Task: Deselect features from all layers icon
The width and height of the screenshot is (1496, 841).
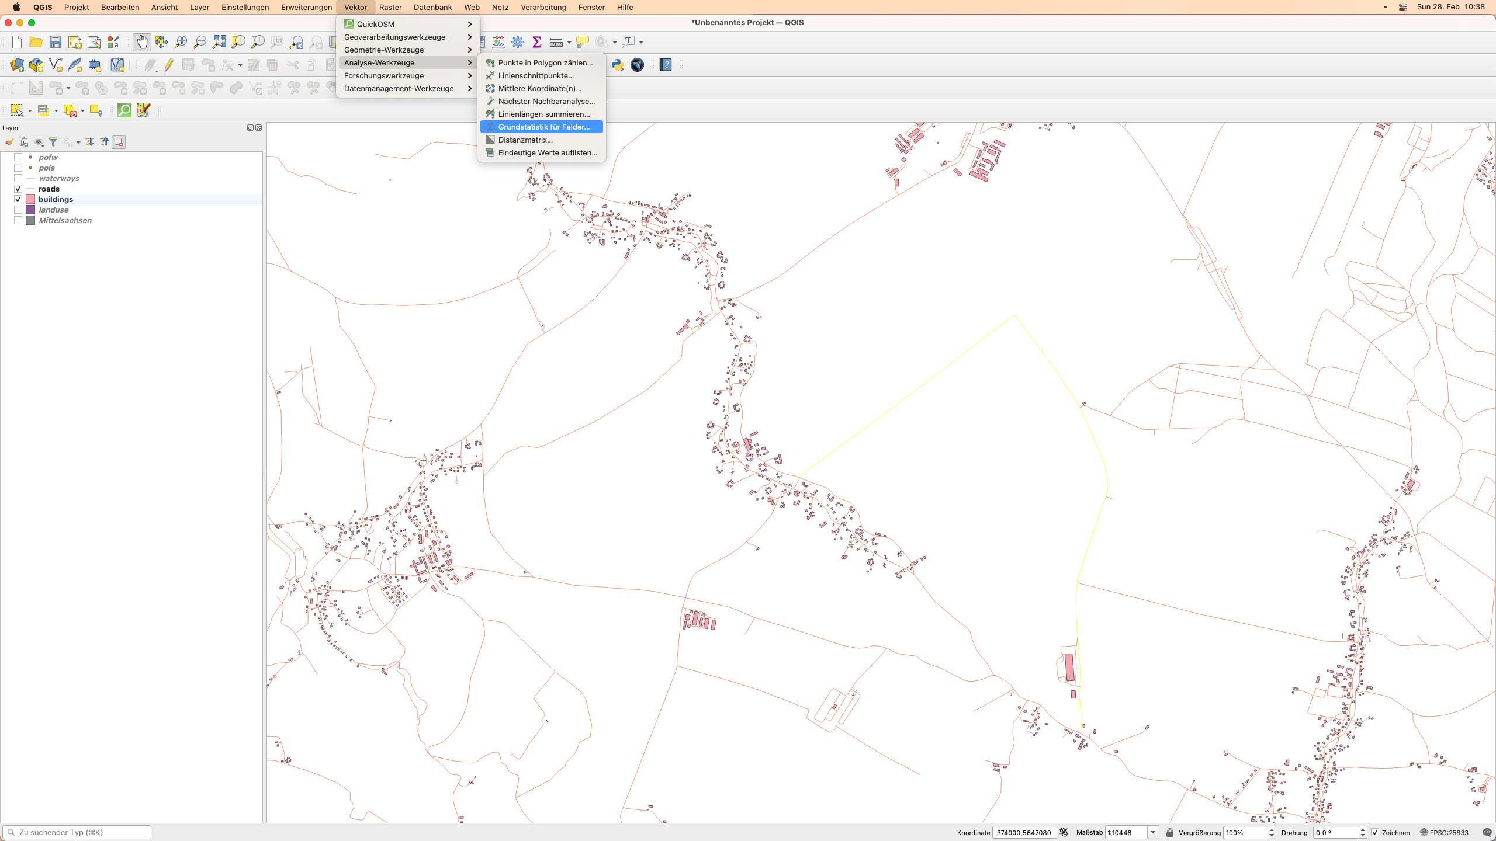Action: (x=70, y=110)
